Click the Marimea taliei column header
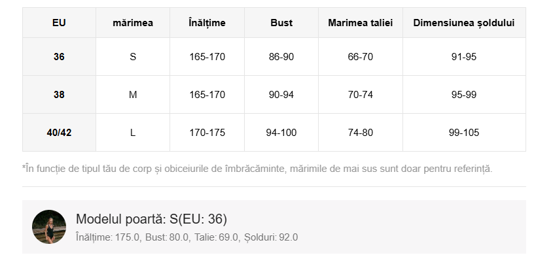 tap(361, 23)
